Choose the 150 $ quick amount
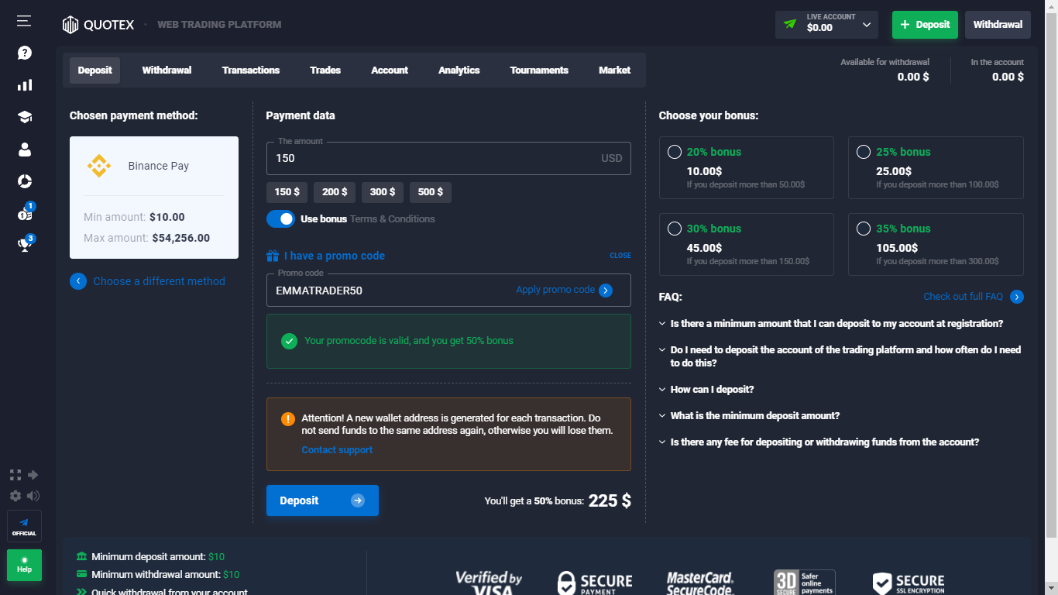 287,192
